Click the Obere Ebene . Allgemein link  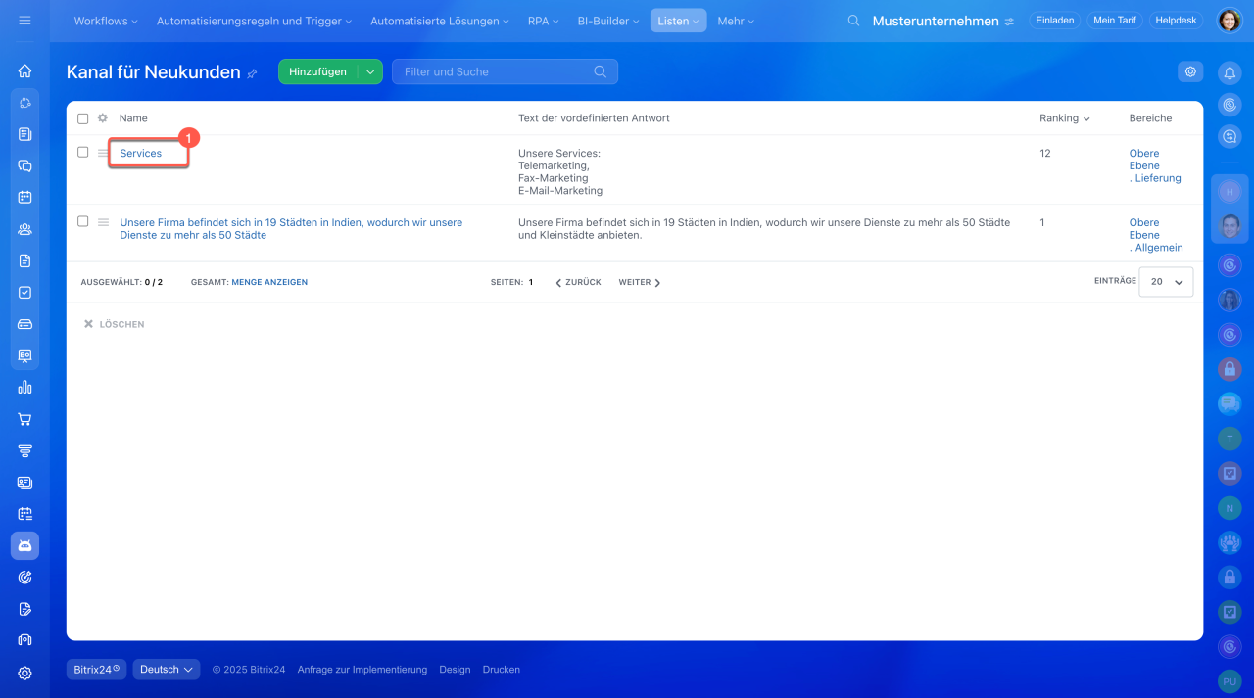[1156, 235]
